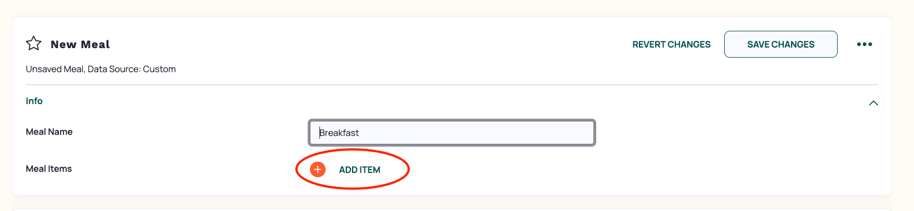Click the divider line above the Info section
This screenshot has height=211, width=914.
[451, 85]
